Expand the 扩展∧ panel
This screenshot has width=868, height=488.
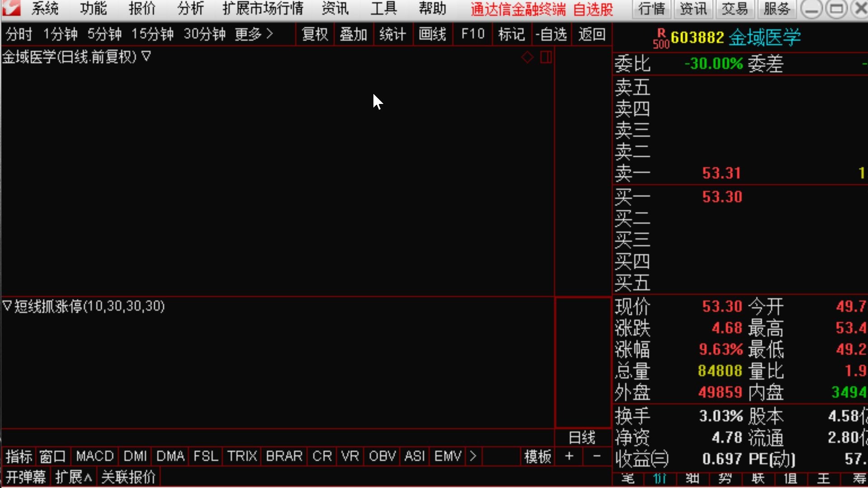(x=73, y=477)
